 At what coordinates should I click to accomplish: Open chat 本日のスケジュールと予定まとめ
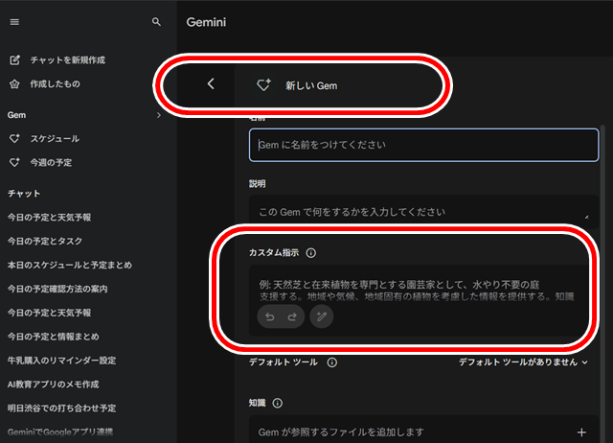[70, 265]
